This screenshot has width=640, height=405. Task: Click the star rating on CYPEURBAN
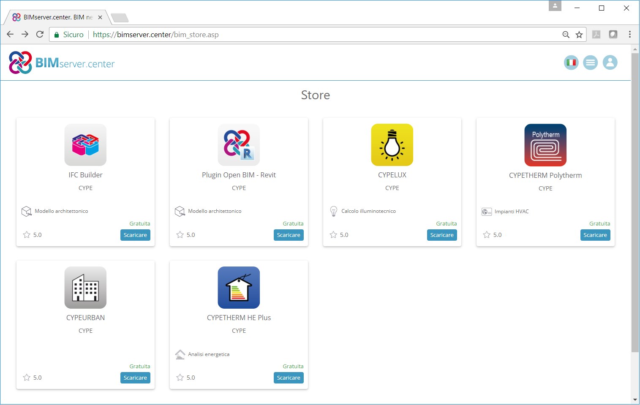point(27,378)
